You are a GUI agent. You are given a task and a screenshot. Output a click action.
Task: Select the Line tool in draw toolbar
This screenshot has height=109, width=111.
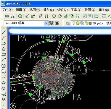tap(4, 32)
